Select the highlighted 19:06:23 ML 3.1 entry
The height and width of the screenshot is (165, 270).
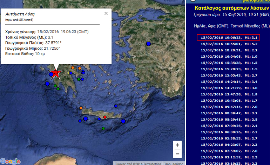click(x=228, y=37)
